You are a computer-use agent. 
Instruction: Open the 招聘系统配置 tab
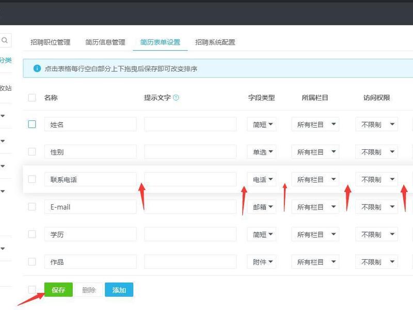coord(215,42)
